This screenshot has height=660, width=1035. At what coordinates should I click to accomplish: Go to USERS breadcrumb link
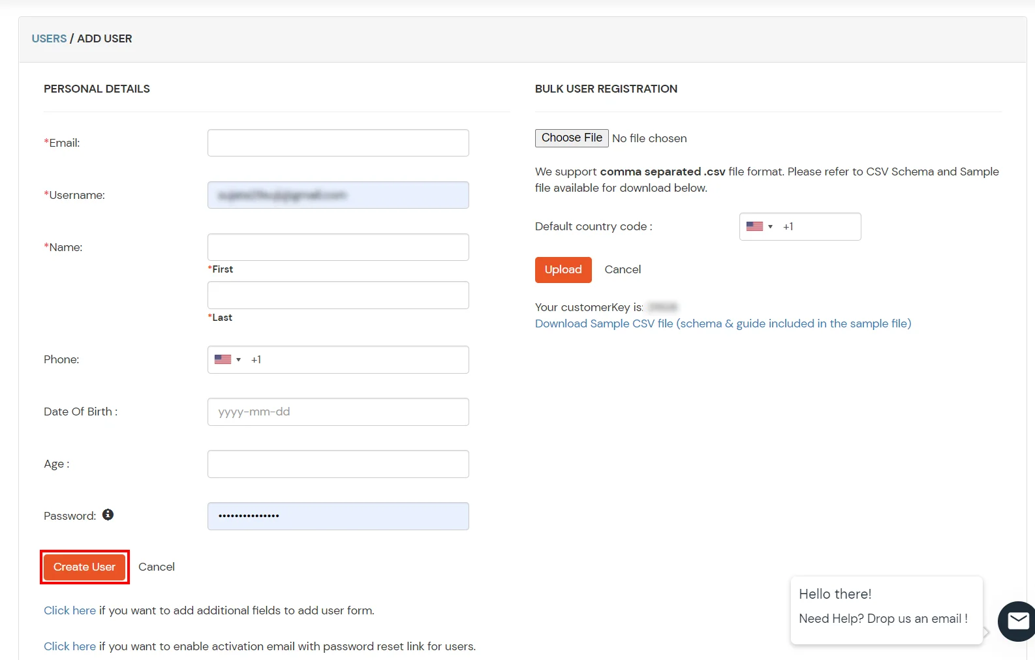click(49, 38)
